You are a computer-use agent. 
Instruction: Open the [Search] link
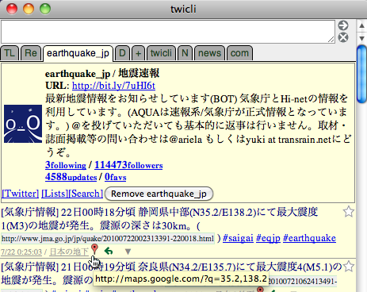click(86, 194)
